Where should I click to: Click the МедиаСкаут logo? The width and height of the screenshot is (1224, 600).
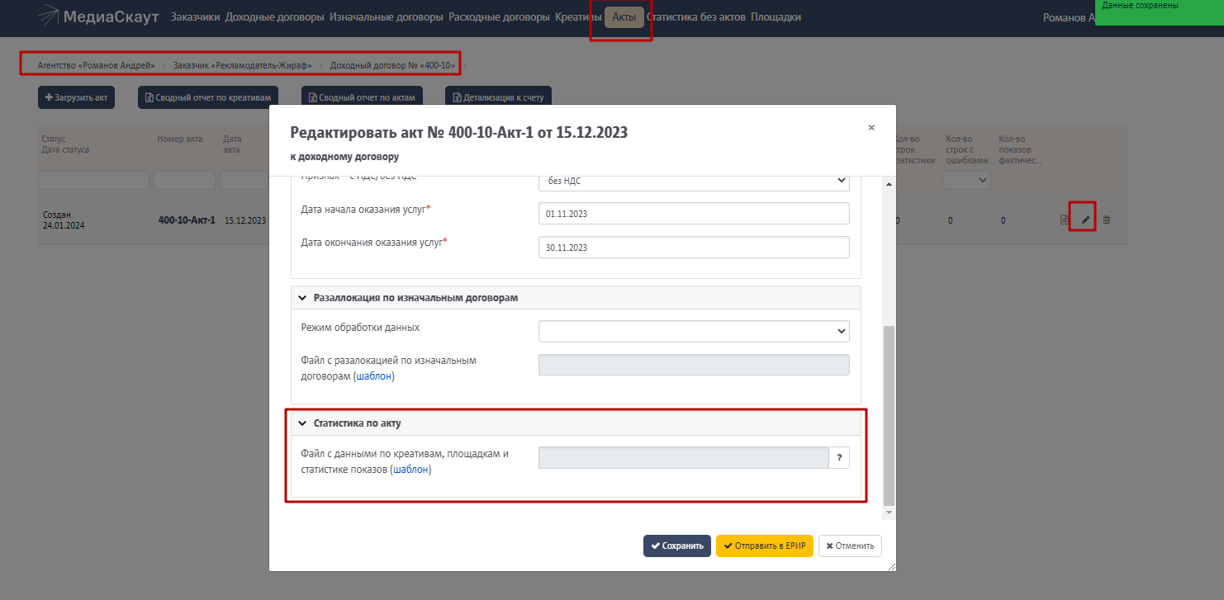pos(99,17)
